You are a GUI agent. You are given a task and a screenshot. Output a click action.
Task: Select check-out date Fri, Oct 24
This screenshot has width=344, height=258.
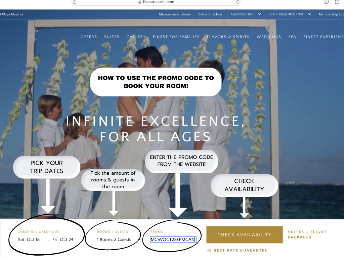63,240
